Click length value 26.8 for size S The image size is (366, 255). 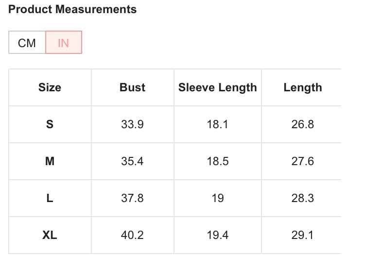(x=302, y=124)
